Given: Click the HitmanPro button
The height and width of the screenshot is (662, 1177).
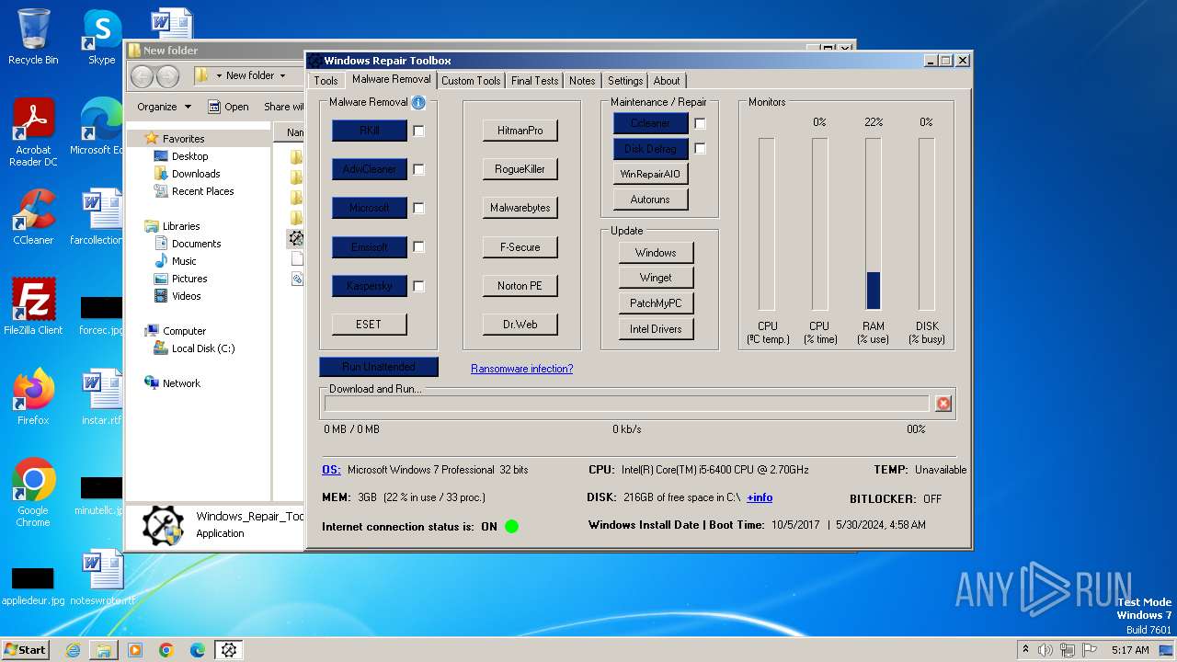Looking at the screenshot, I should click(520, 131).
